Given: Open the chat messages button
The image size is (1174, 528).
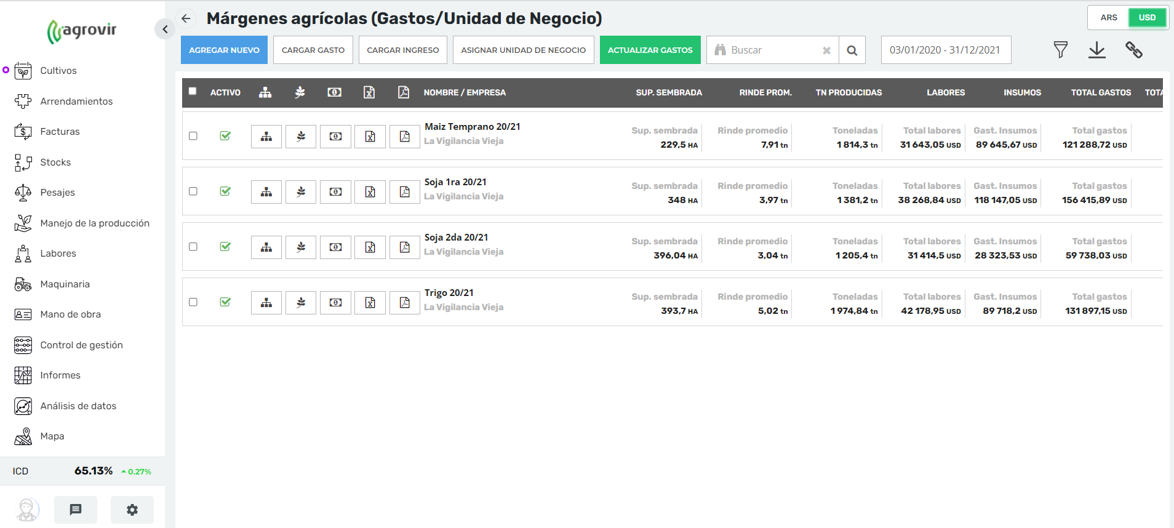Looking at the screenshot, I should tap(76, 510).
